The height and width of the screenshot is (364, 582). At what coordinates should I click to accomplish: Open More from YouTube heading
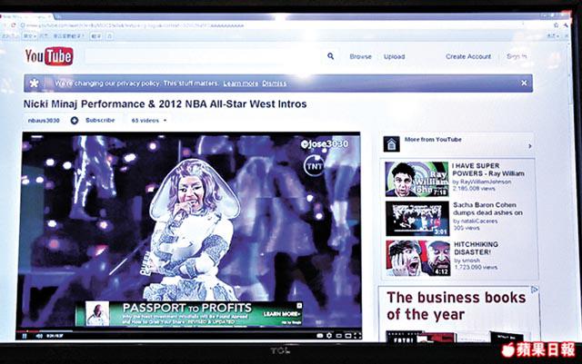click(x=433, y=140)
